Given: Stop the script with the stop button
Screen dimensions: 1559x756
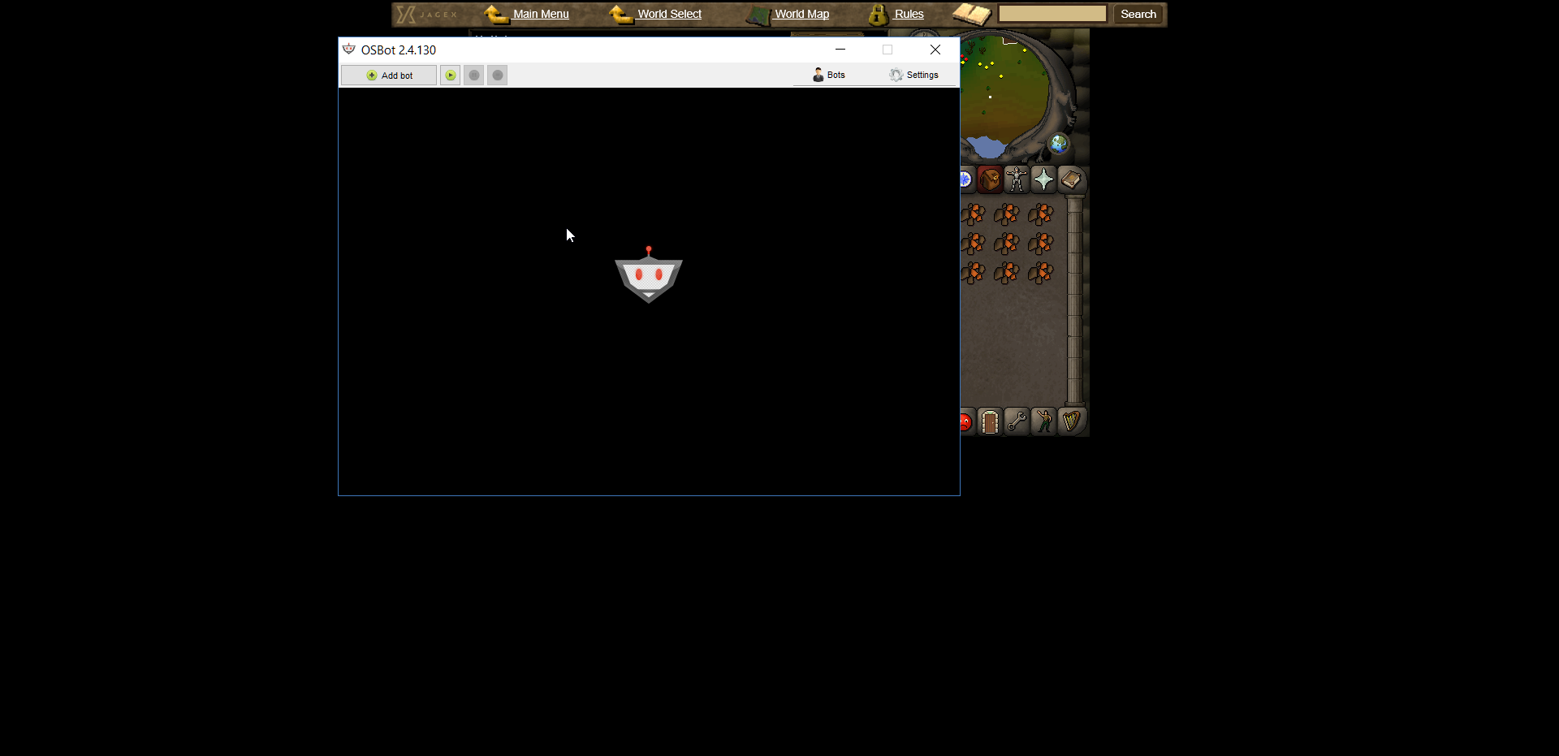Looking at the screenshot, I should point(498,76).
